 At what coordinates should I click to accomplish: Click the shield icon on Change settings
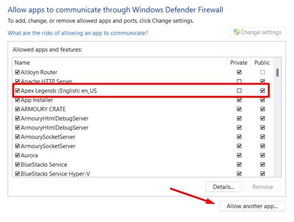coord(236,32)
